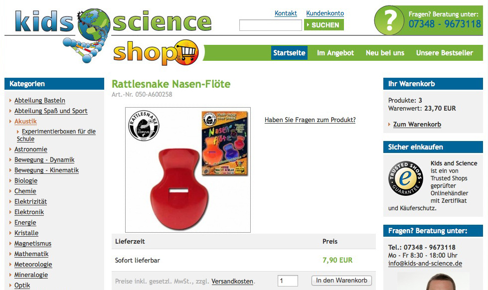This screenshot has height=290, width=488.
Task: Click the green question mark help icon
Action: (x=389, y=20)
